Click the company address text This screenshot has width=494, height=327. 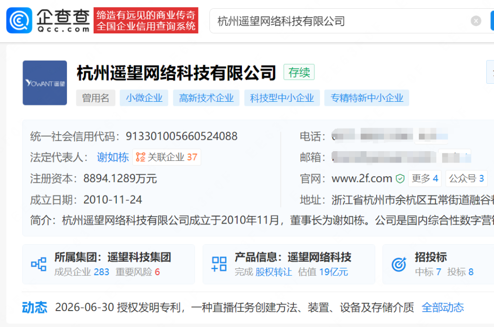pos(412,200)
